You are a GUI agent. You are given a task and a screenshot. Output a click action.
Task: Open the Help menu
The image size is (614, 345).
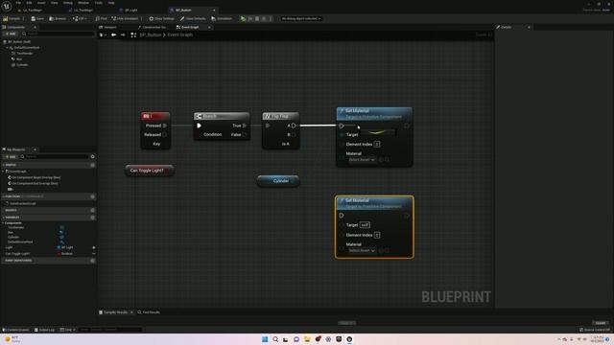pos(111,3)
